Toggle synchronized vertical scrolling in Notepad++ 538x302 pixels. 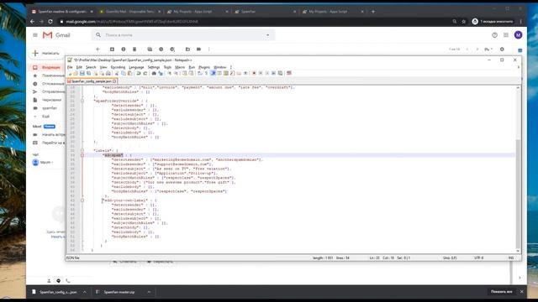point(185,73)
